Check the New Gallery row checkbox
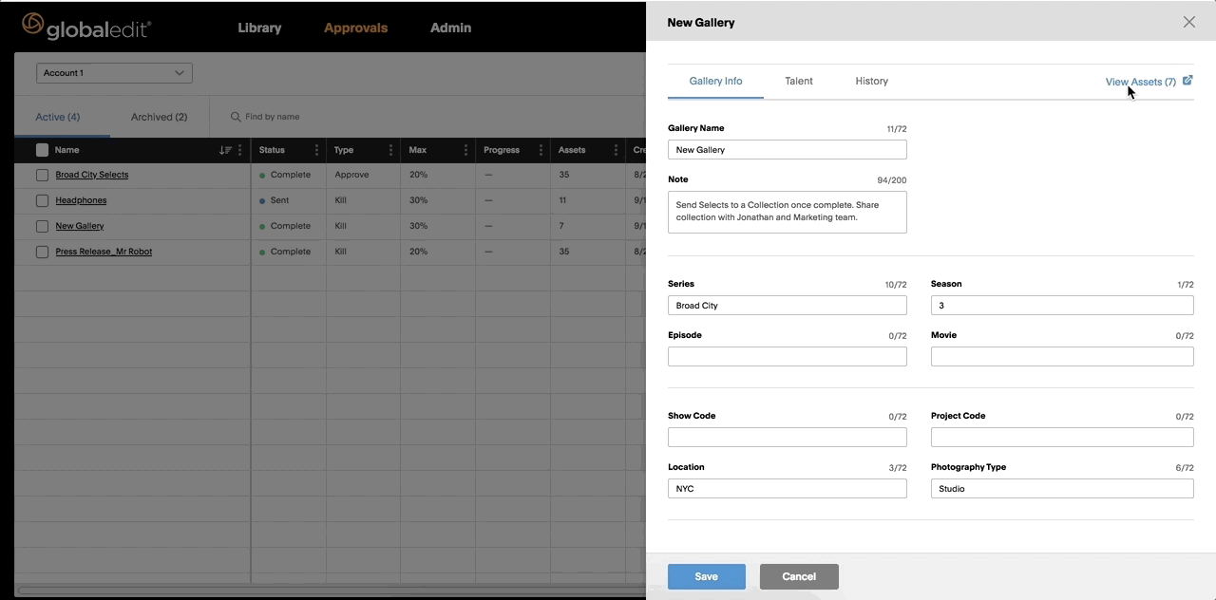Screen dimensions: 1216x600 42,226
